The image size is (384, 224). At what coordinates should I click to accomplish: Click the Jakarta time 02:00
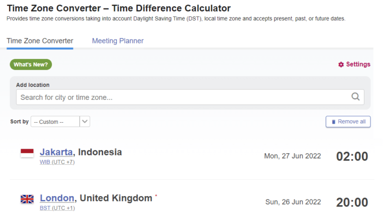[352, 156]
